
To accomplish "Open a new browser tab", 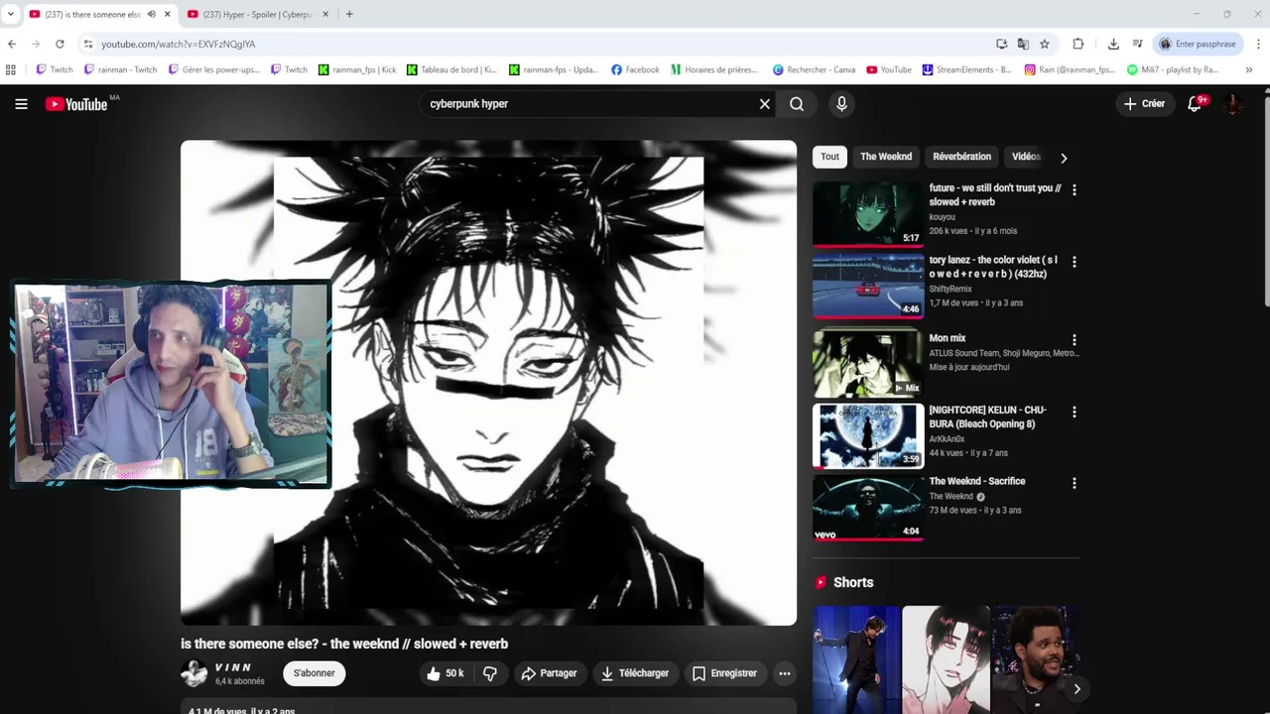I will (x=349, y=14).
